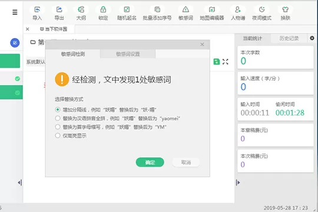Collapse the right statistics panel arrow
Viewport: 318px width, 212px height.
pyautogui.click(x=238, y=183)
